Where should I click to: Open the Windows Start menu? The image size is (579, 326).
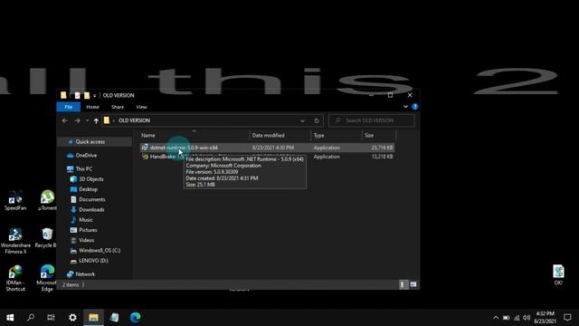click(10, 317)
